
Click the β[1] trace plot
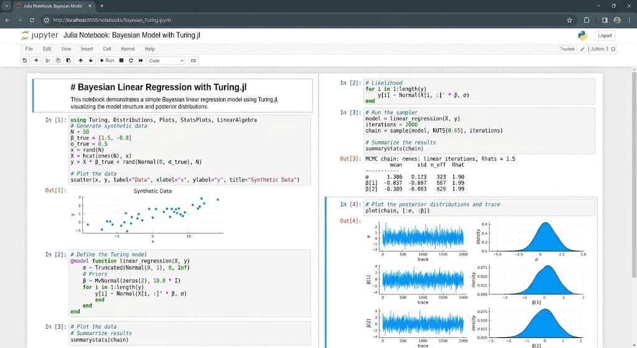(419, 283)
